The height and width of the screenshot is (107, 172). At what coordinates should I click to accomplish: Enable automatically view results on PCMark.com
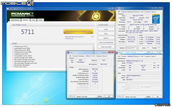click(92, 37)
